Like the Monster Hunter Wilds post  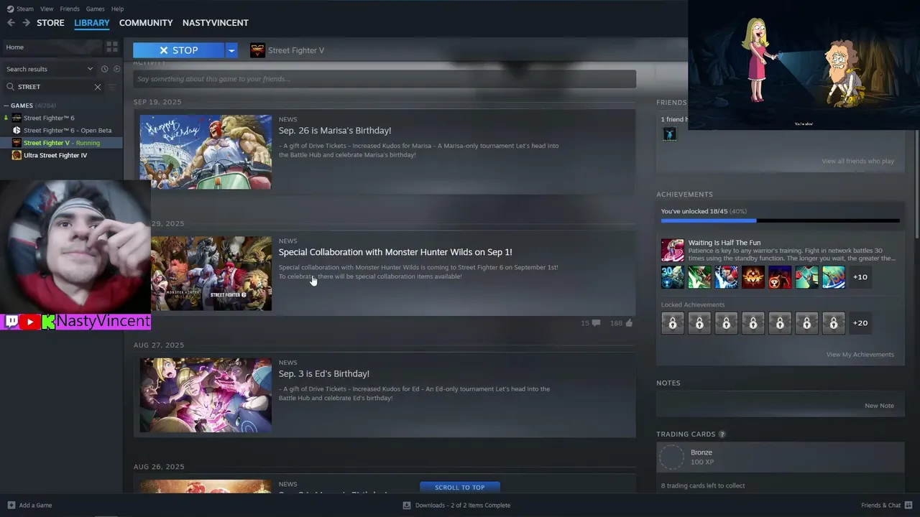(x=629, y=323)
